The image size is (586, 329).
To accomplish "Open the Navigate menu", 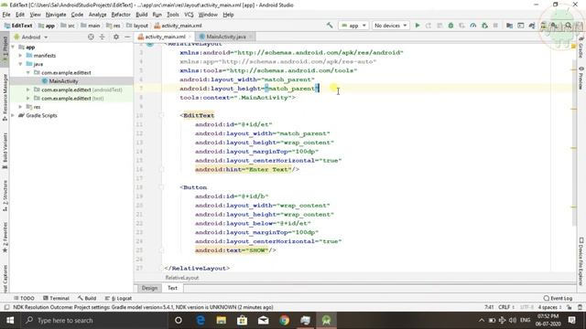I will click(56, 15).
